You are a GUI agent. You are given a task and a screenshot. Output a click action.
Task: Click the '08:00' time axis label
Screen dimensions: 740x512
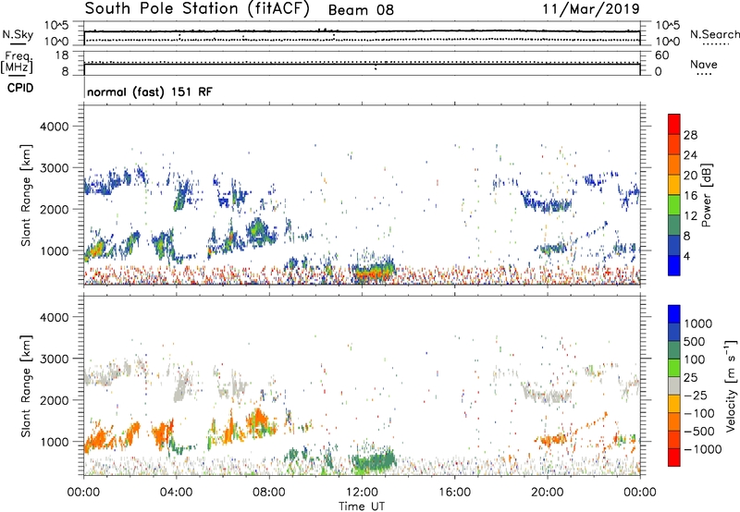coord(269,493)
